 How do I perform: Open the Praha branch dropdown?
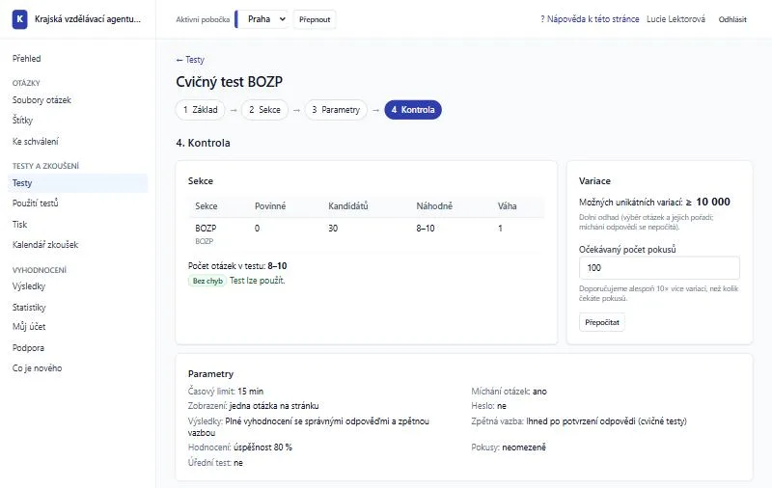point(263,19)
